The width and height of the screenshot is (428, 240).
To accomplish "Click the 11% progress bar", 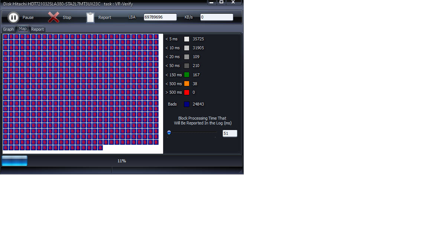I will (x=122, y=161).
